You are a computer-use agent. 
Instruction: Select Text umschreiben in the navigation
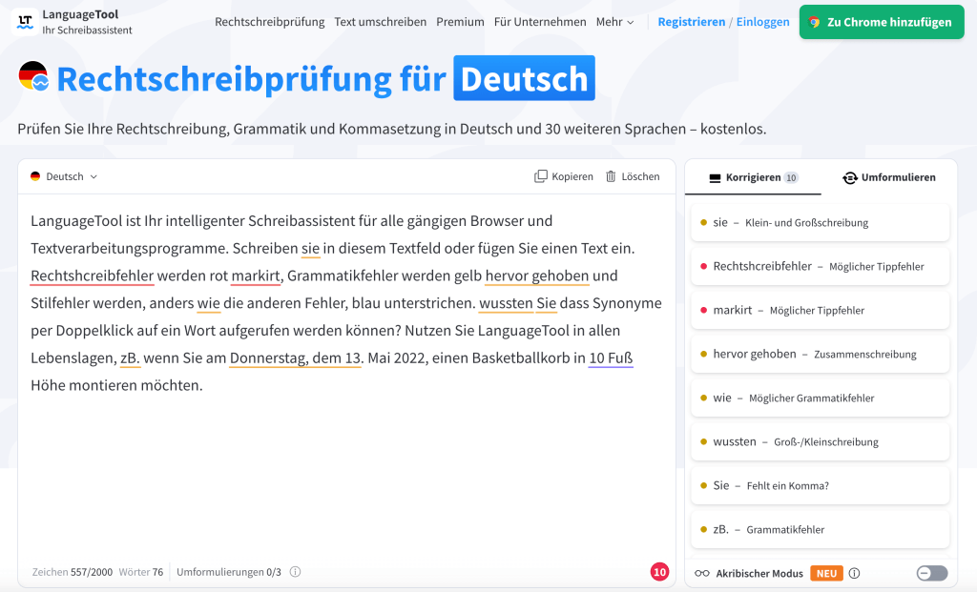point(381,21)
